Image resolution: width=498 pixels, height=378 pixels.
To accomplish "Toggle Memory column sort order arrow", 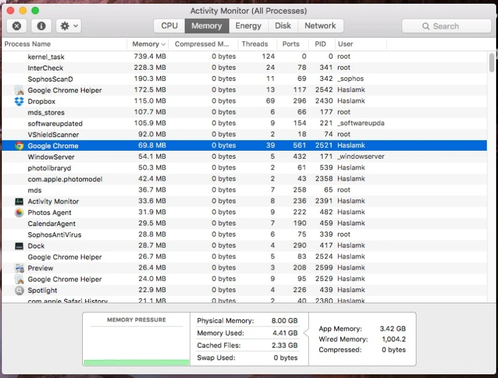I will point(163,44).
